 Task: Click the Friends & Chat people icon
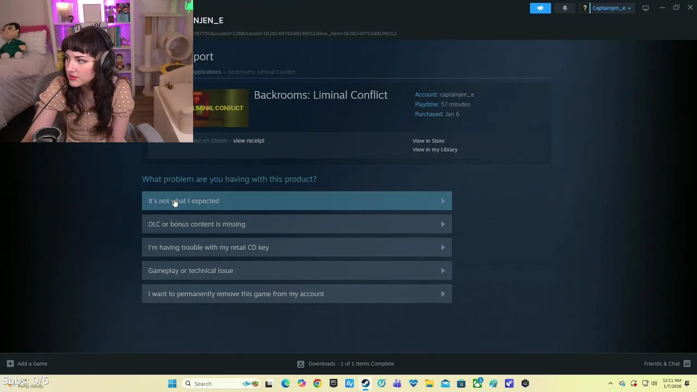click(x=687, y=364)
